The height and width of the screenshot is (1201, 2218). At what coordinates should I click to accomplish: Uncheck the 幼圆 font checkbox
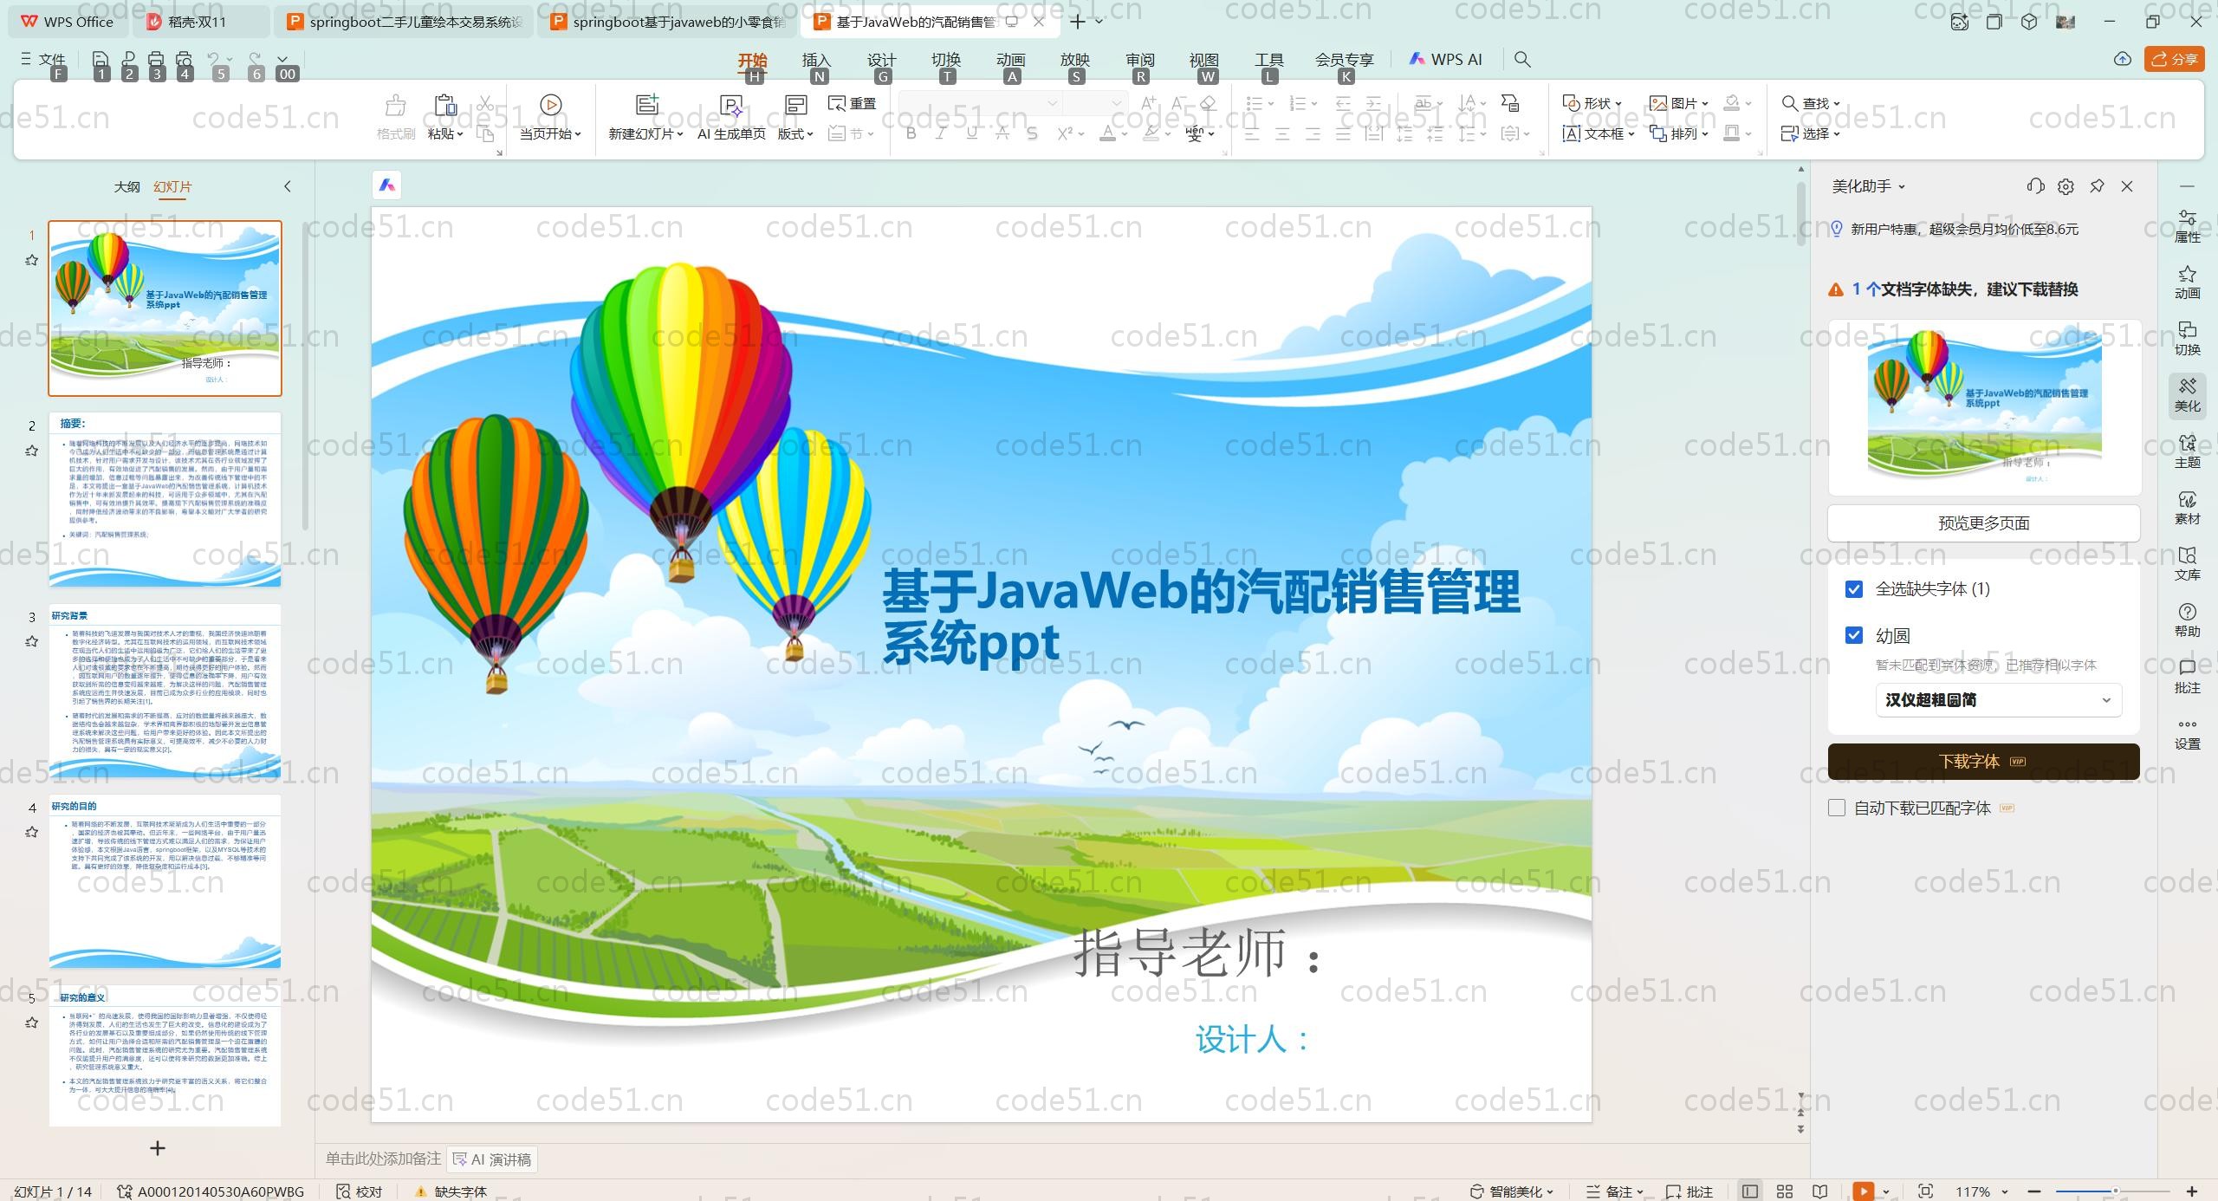1854,636
